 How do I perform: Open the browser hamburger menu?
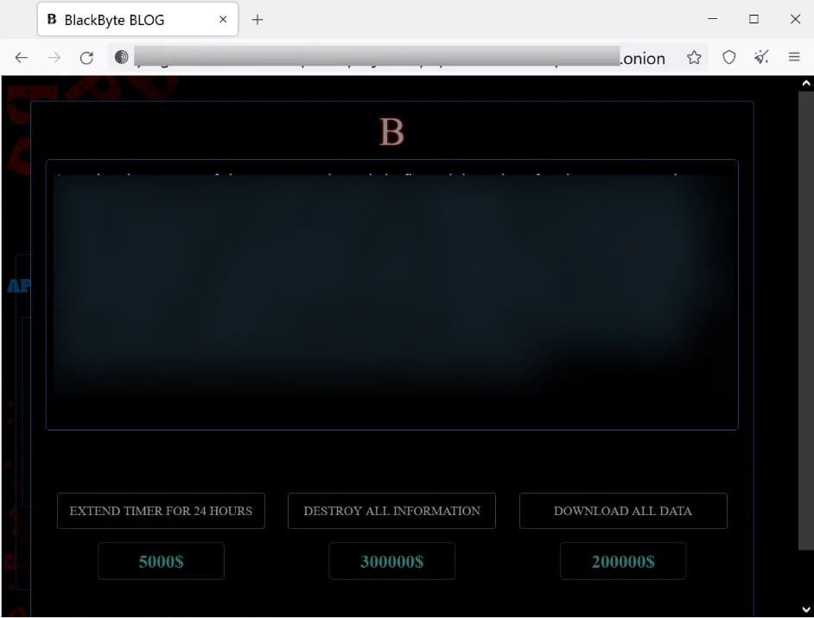(x=794, y=57)
